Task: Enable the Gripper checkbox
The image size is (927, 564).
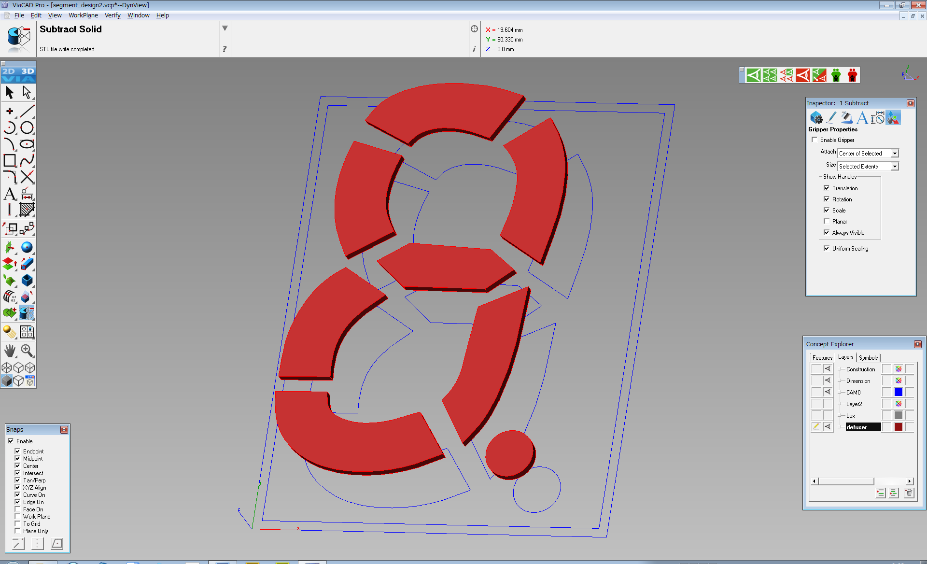Action: tap(815, 140)
